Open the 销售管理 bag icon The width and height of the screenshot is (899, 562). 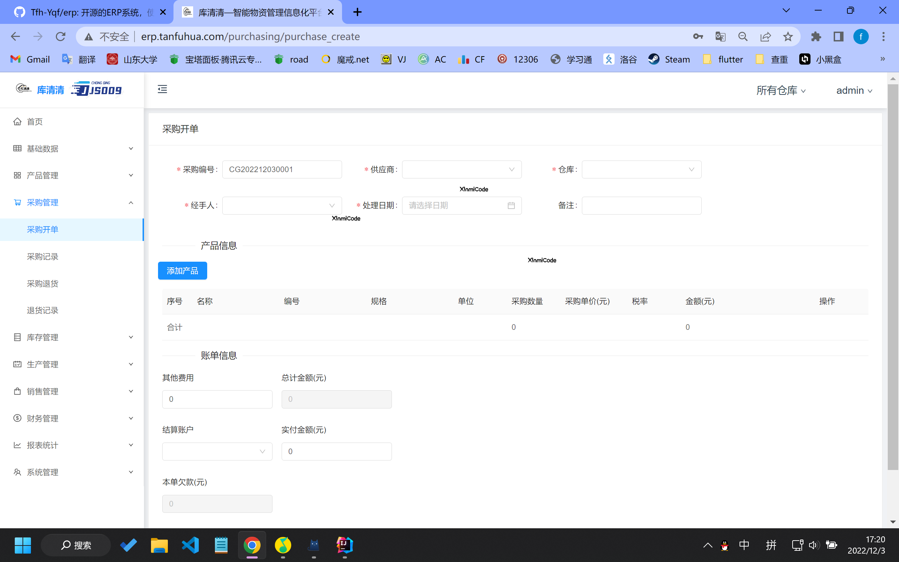point(17,391)
